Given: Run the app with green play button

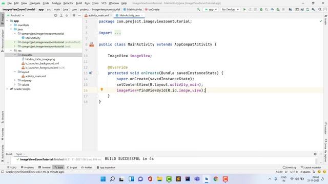Looking at the screenshot, I should [244, 9].
